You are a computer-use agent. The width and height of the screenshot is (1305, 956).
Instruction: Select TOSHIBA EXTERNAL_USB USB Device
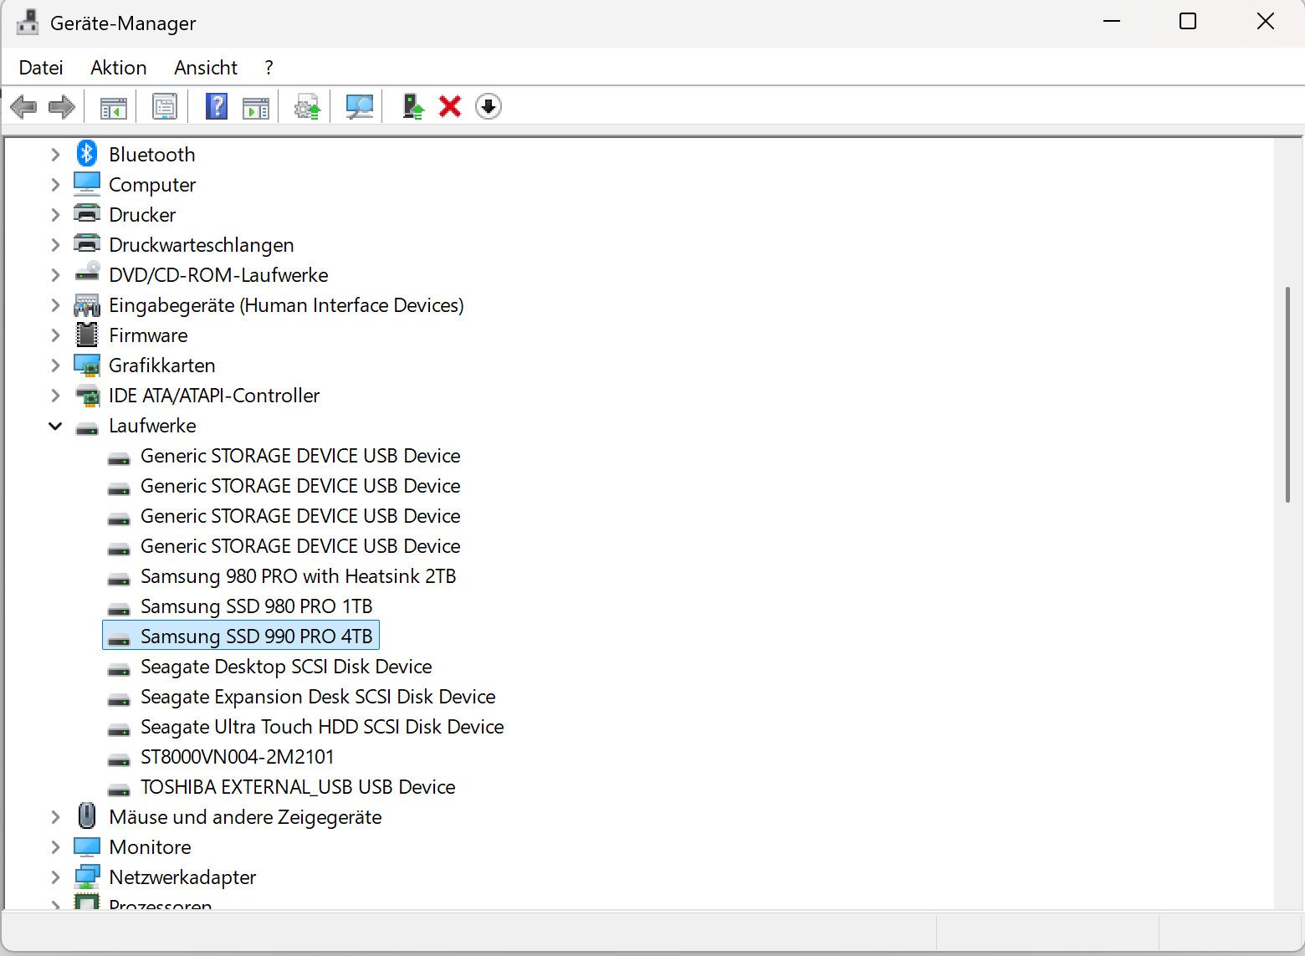[298, 787]
